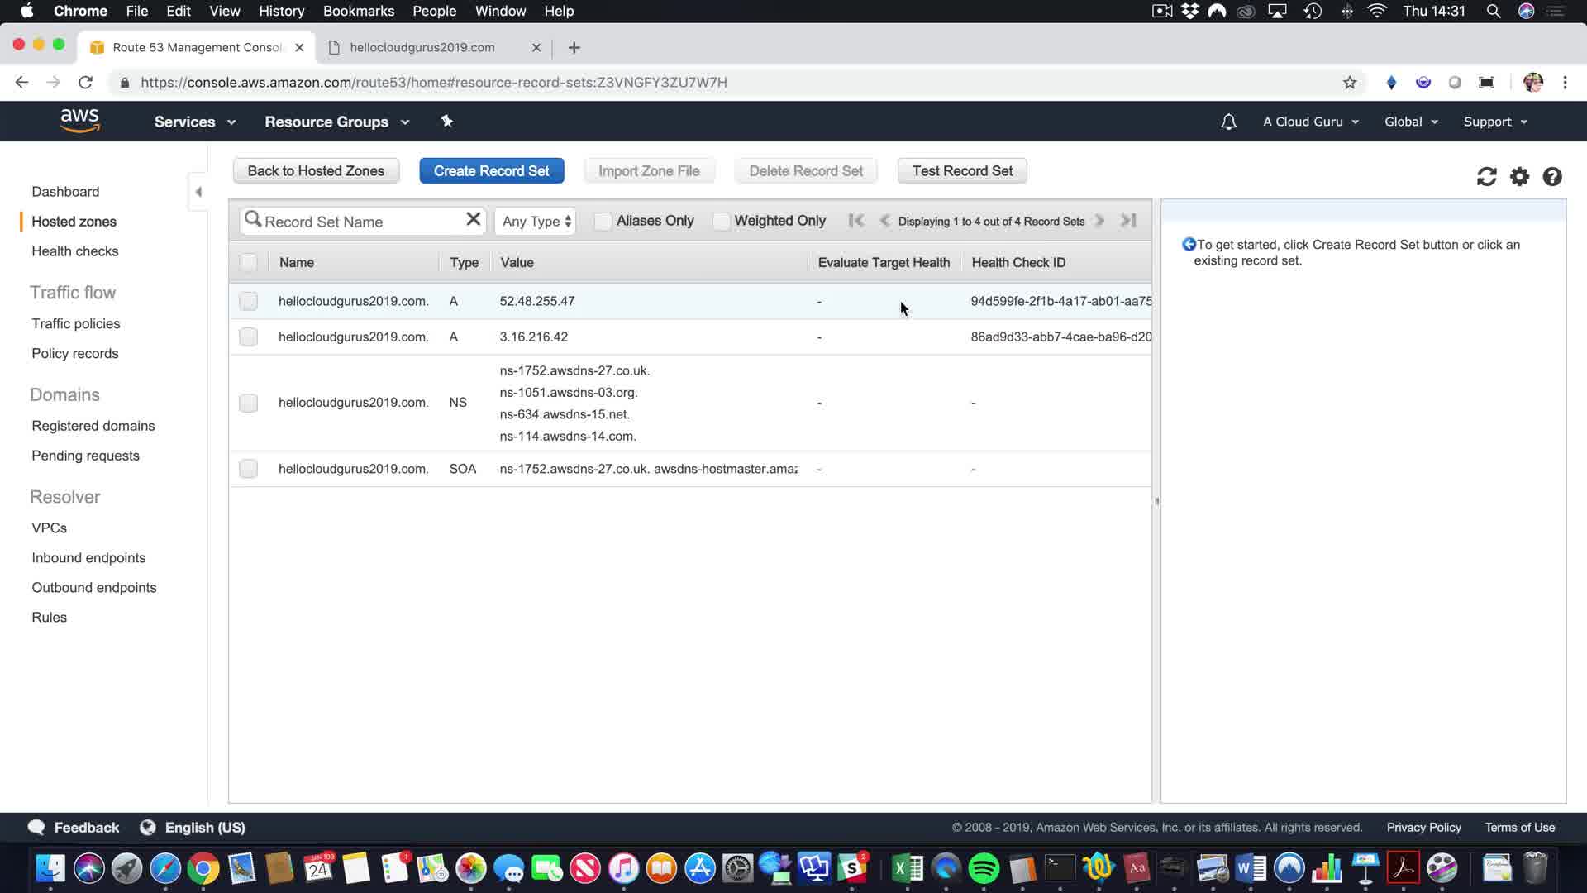1587x893 pixels.
Task: Clear the Record Set Name search
Action: coord(473,219)
